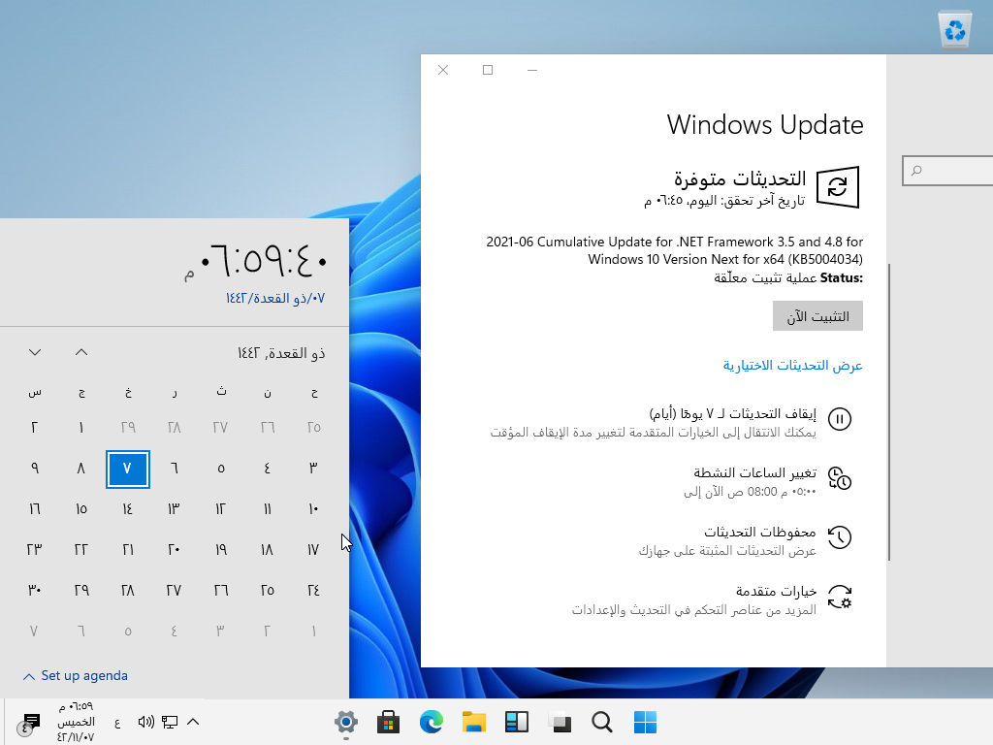Open the Widgets panel from the taskbar
This screenshot has height=745, width=993.
(517, 722)
